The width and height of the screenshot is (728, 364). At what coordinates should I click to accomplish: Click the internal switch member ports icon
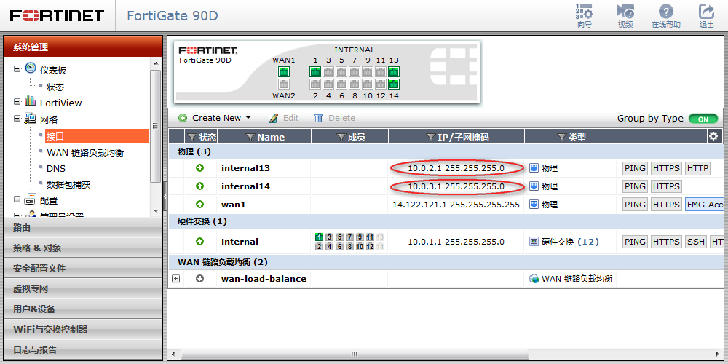click(x=349, y=242)
